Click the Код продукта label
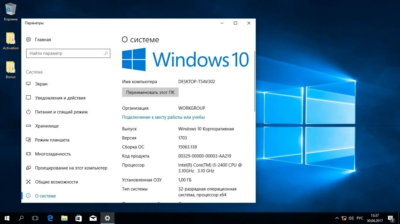Viewport: 400px width, 224px height. (136, 156)
